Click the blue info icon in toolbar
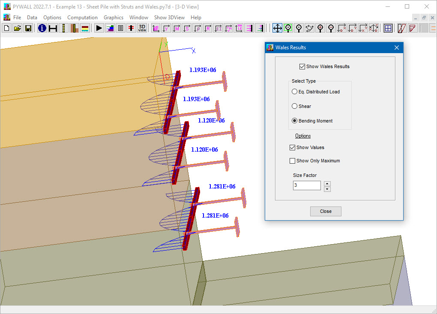437x314 pixels. click(42, 28)
